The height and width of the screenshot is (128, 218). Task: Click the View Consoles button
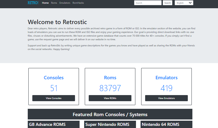(54, 98)
